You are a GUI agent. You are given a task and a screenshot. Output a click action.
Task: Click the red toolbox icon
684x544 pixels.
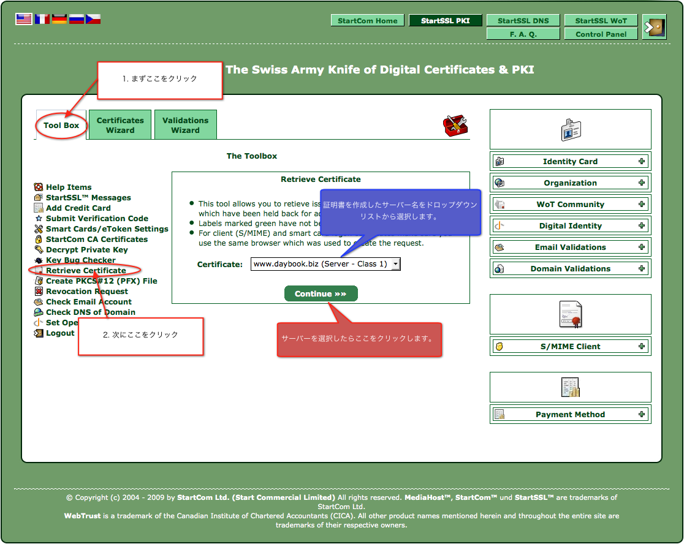[x=455, y=126]
